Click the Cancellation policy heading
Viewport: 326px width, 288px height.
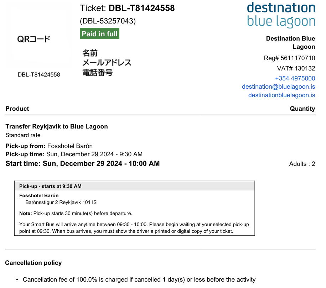(x=33, y=263)
